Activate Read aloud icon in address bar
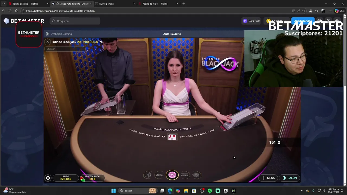The width and height of the screenshot is (347, 195). tap(299, 11)
